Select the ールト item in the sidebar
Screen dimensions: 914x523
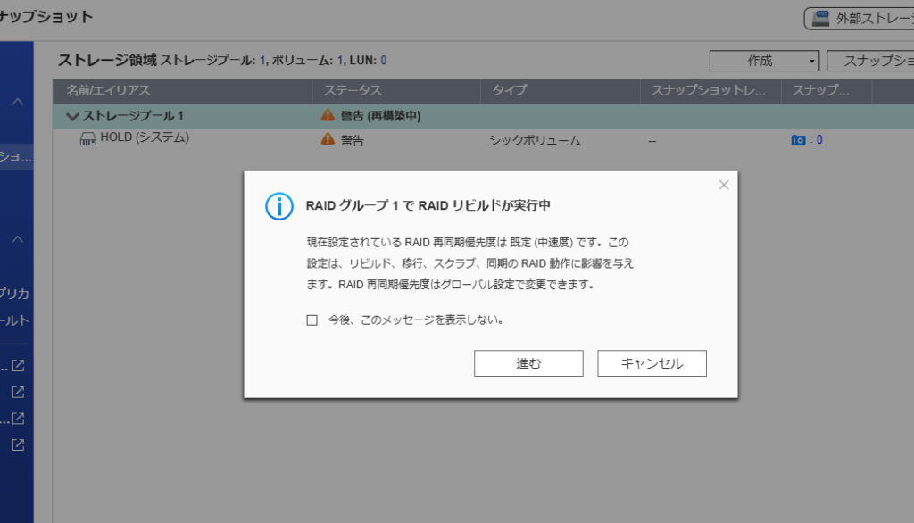coord(16,320)
